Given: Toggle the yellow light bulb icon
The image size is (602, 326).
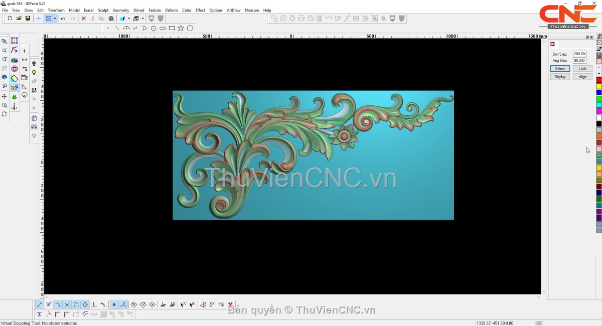Looking at the screenshot, I should pos(34,73).
